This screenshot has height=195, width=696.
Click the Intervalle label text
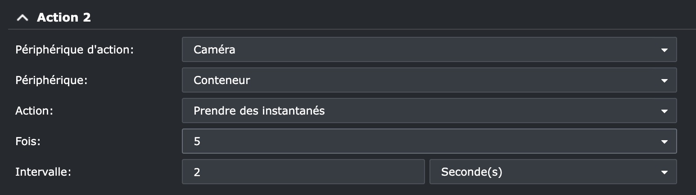(x=43, y=172)
